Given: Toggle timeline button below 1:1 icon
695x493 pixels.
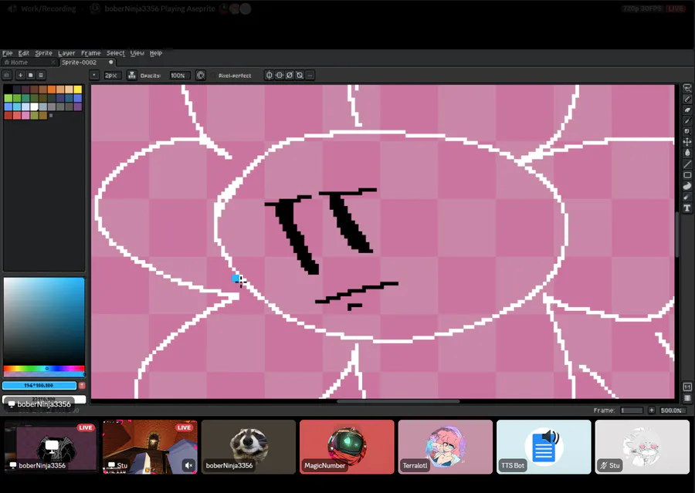Looking at the screenshot, I should (x=687, y=398).
